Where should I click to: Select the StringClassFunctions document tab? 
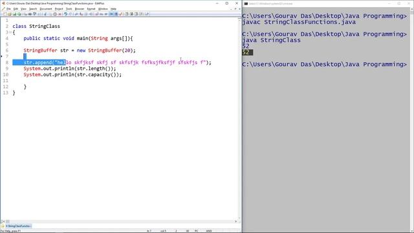click(19, 226)
